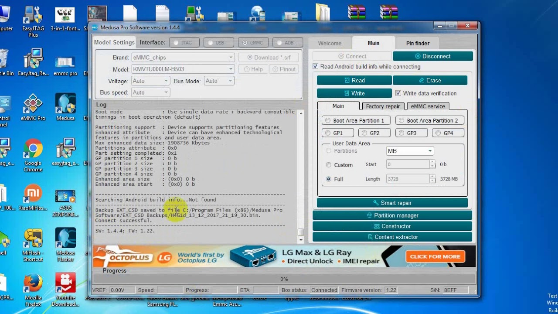Open first WinRAR archive desktop icon

(356, 12)
